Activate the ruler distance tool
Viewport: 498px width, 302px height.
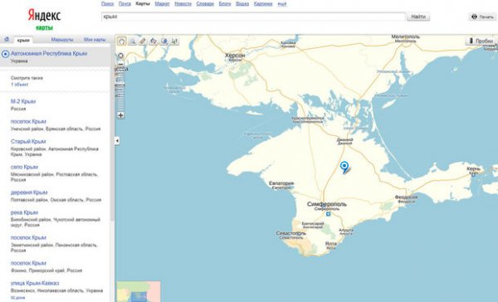click(x=143, y=41)
